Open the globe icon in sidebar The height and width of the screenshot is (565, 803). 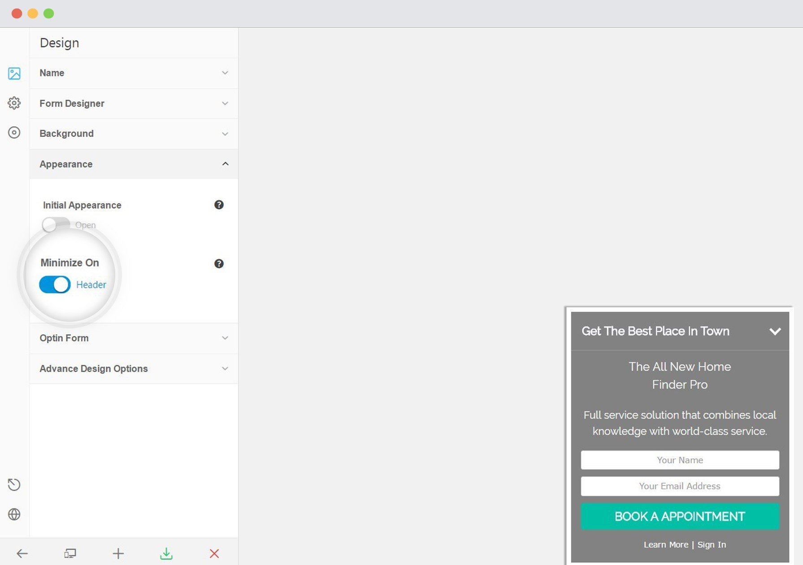14,514
